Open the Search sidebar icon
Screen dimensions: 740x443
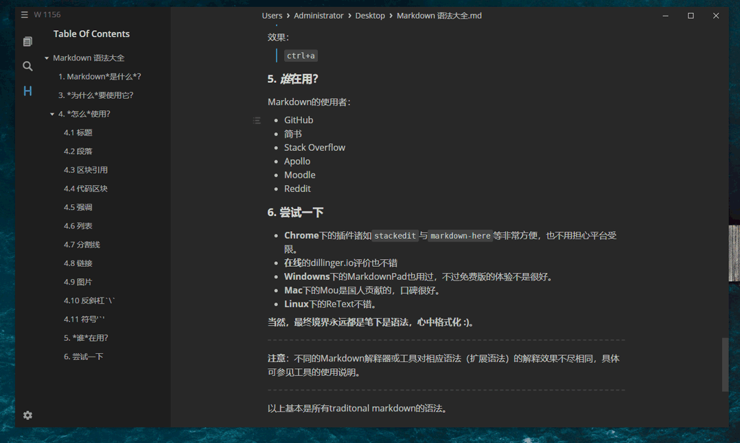coord(27,66)
